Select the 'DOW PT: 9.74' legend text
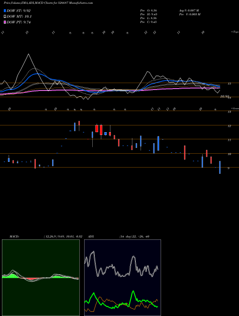Image resolution: width=239 pixels, height=316 pixels. pyautogui.click(x=19, y=22)
